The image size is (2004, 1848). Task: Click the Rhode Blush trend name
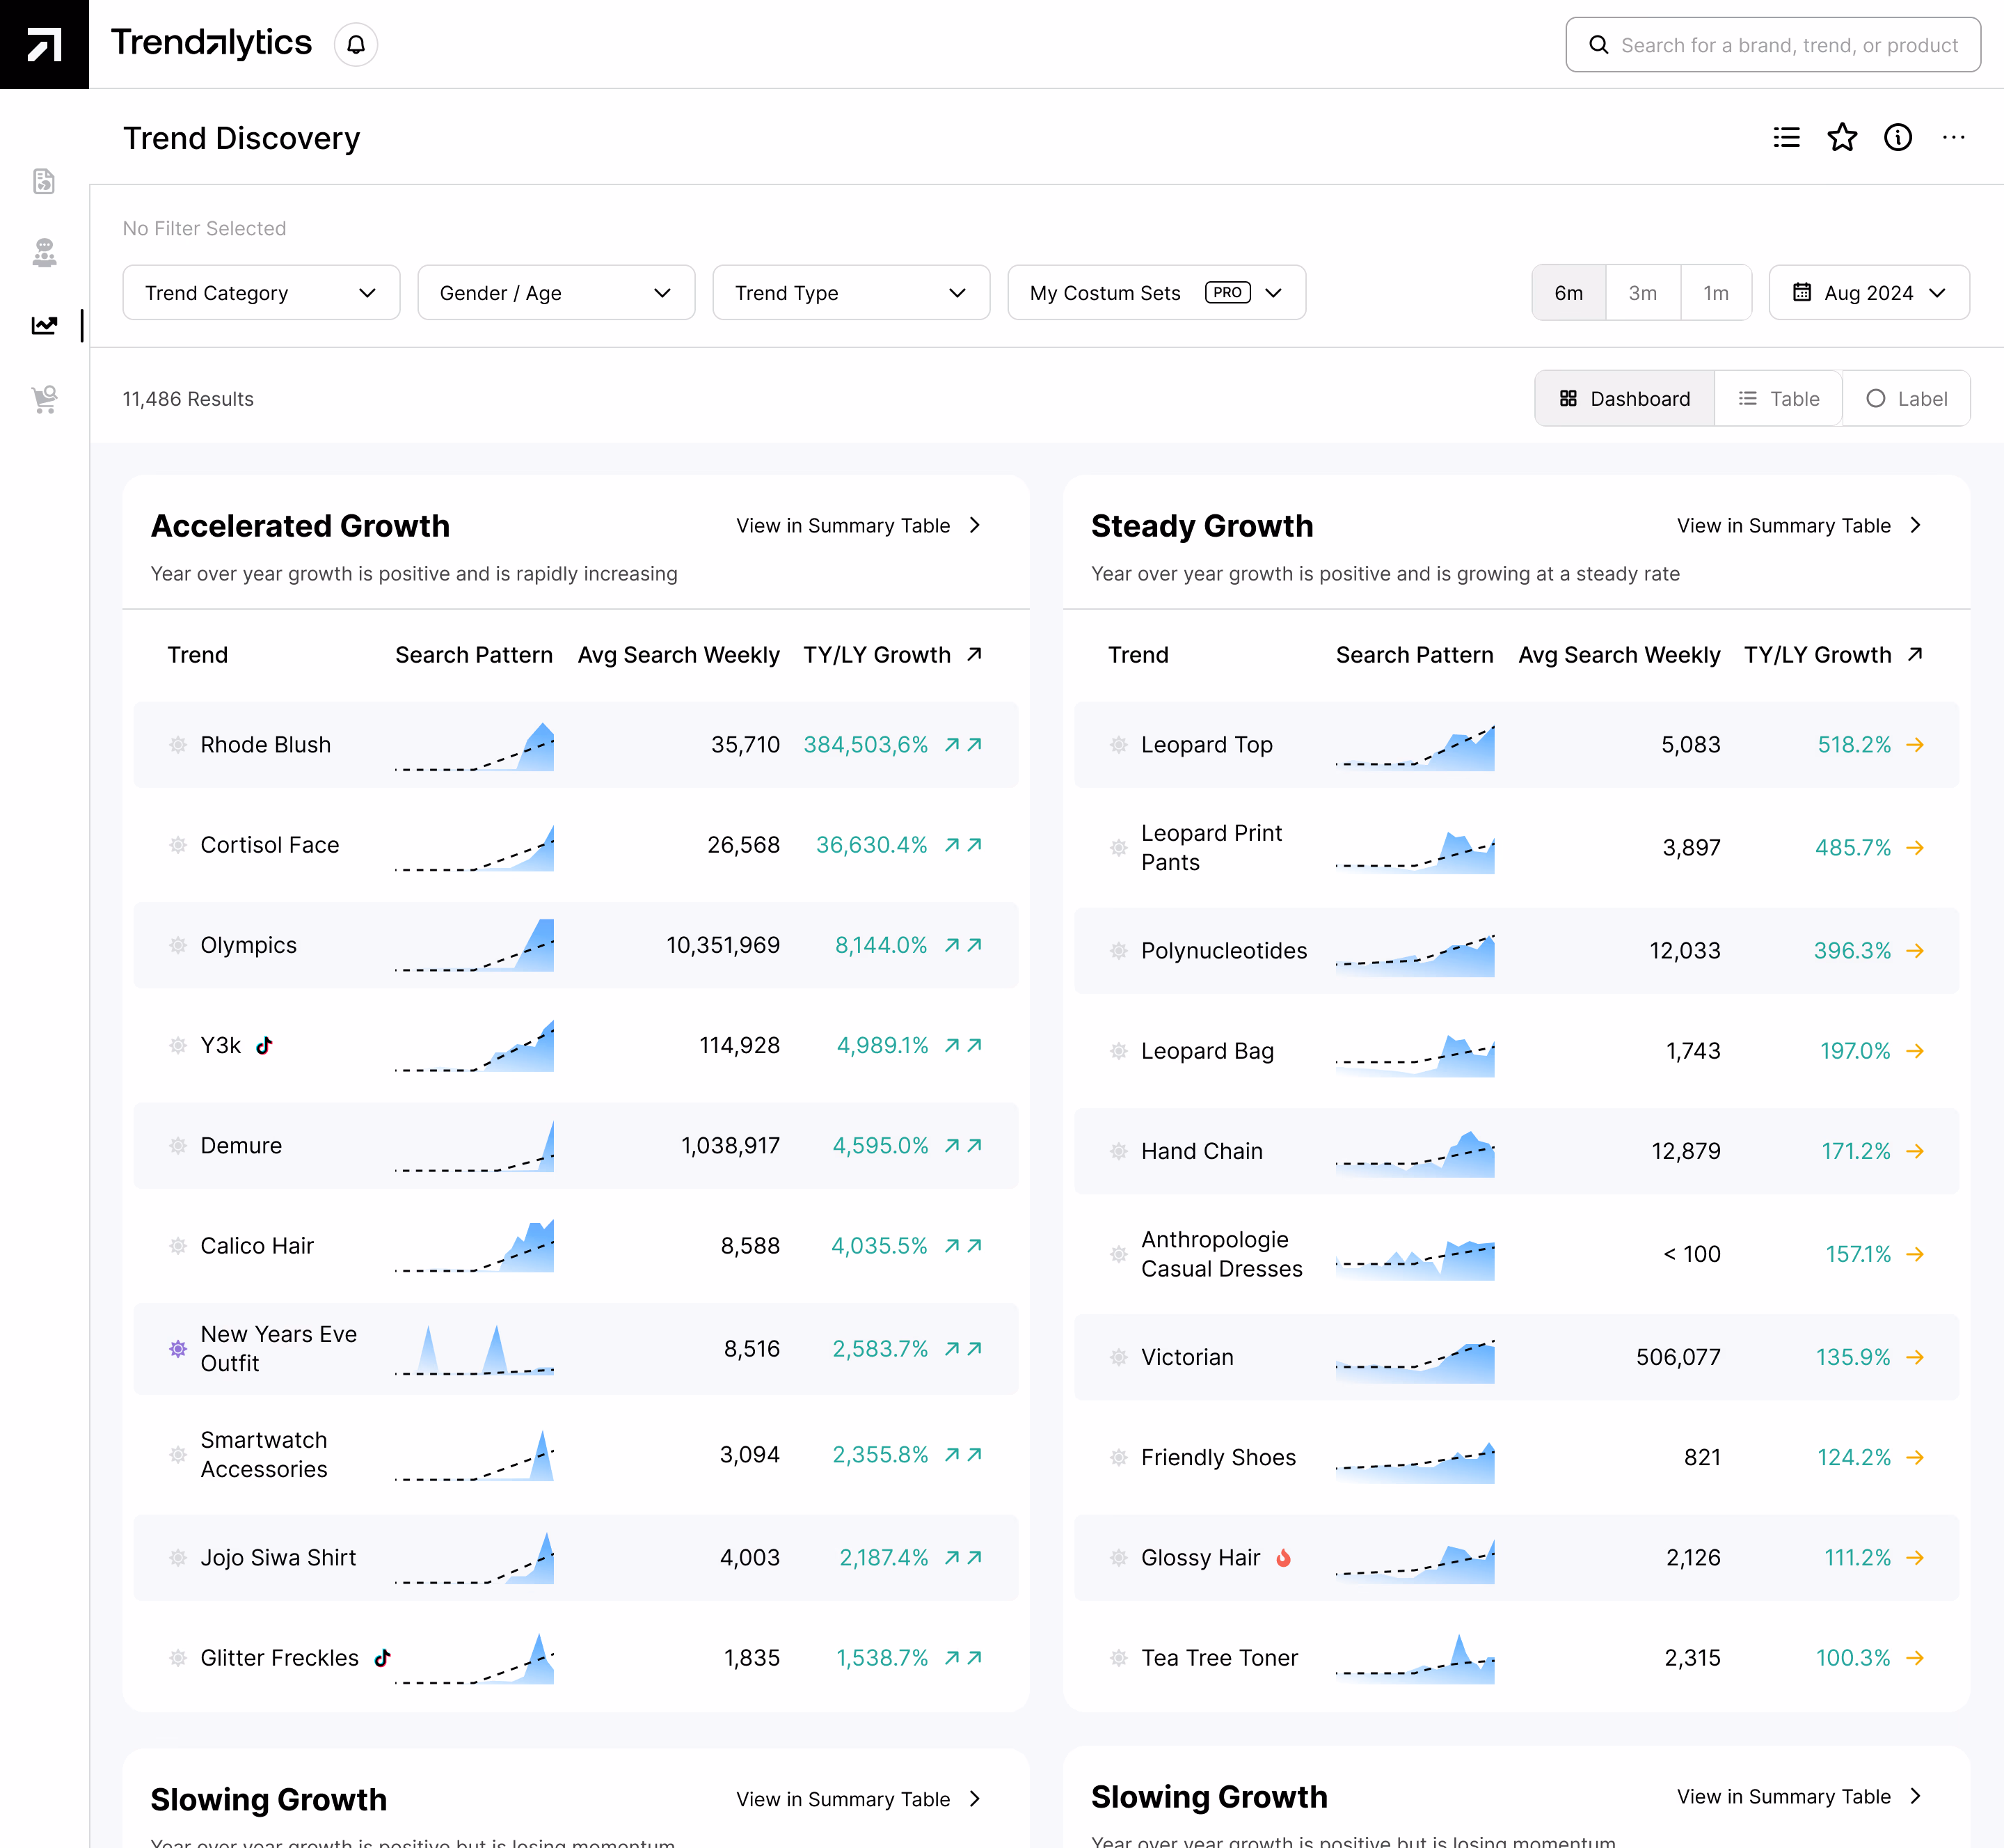265,745
